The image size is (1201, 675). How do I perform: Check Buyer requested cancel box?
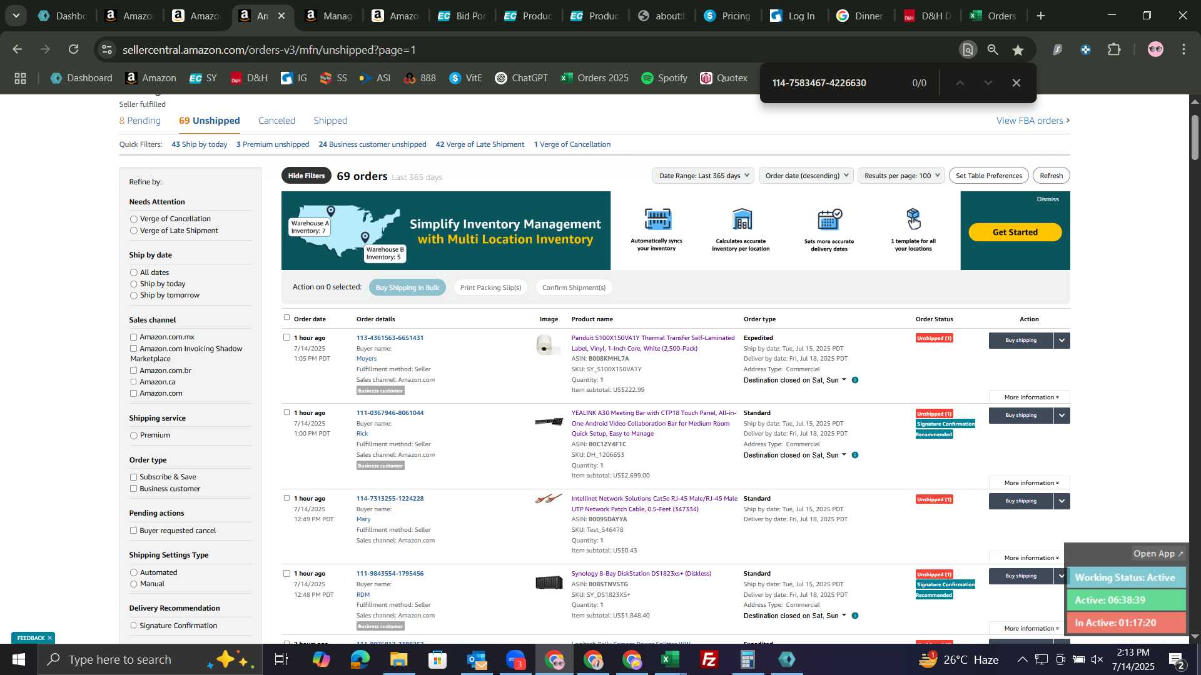133,531
